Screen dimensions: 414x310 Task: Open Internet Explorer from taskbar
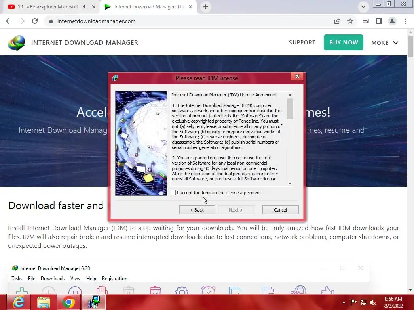19,302
